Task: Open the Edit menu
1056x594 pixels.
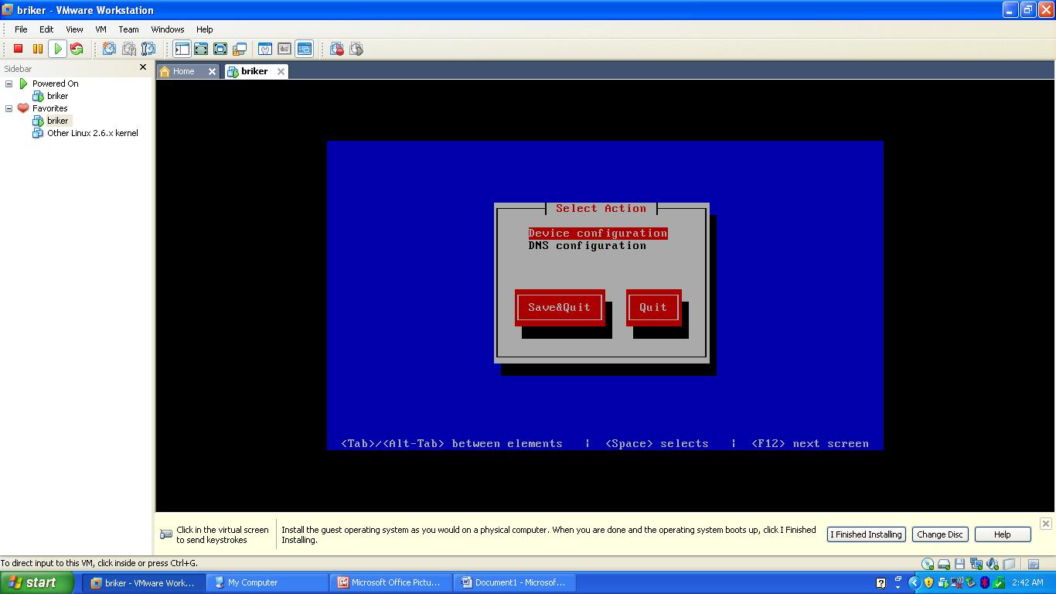Action: [x=46, y=29]
